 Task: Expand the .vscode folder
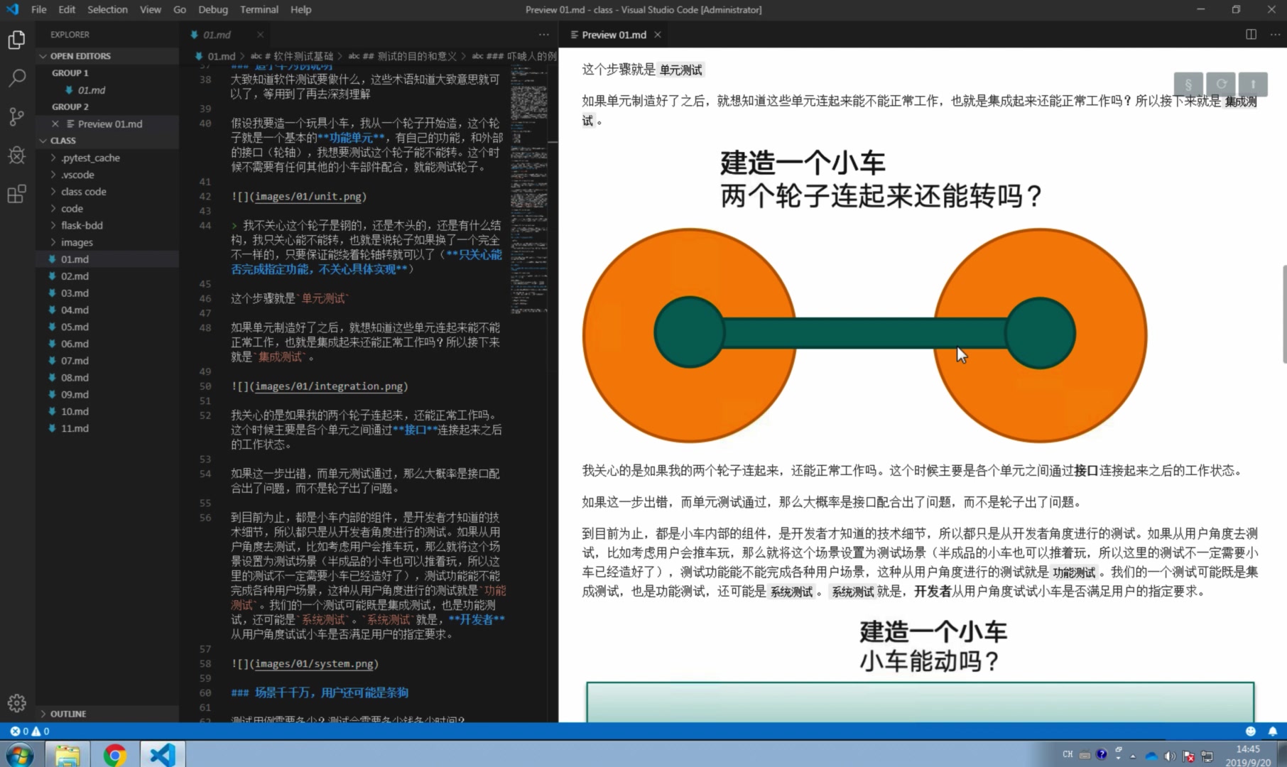[x=107, y=175]
